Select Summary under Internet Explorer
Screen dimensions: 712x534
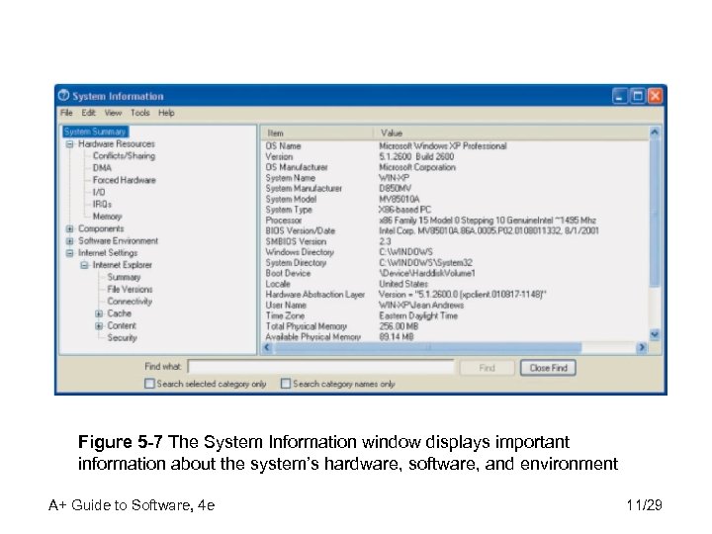point(124,277)
